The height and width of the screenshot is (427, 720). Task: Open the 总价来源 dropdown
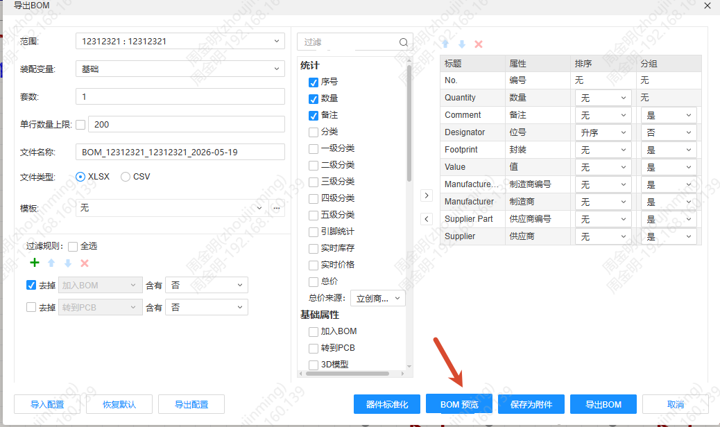[x=378, y=298]
